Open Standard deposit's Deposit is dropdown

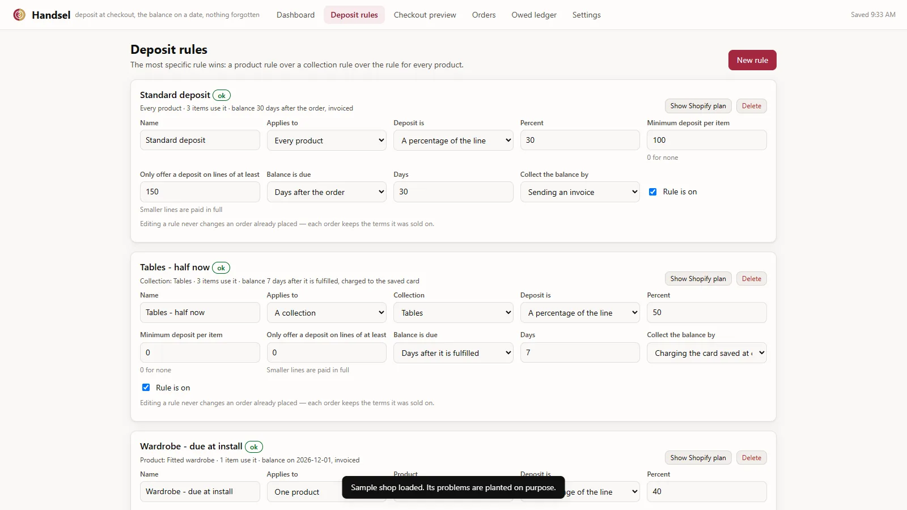point(453,141)
